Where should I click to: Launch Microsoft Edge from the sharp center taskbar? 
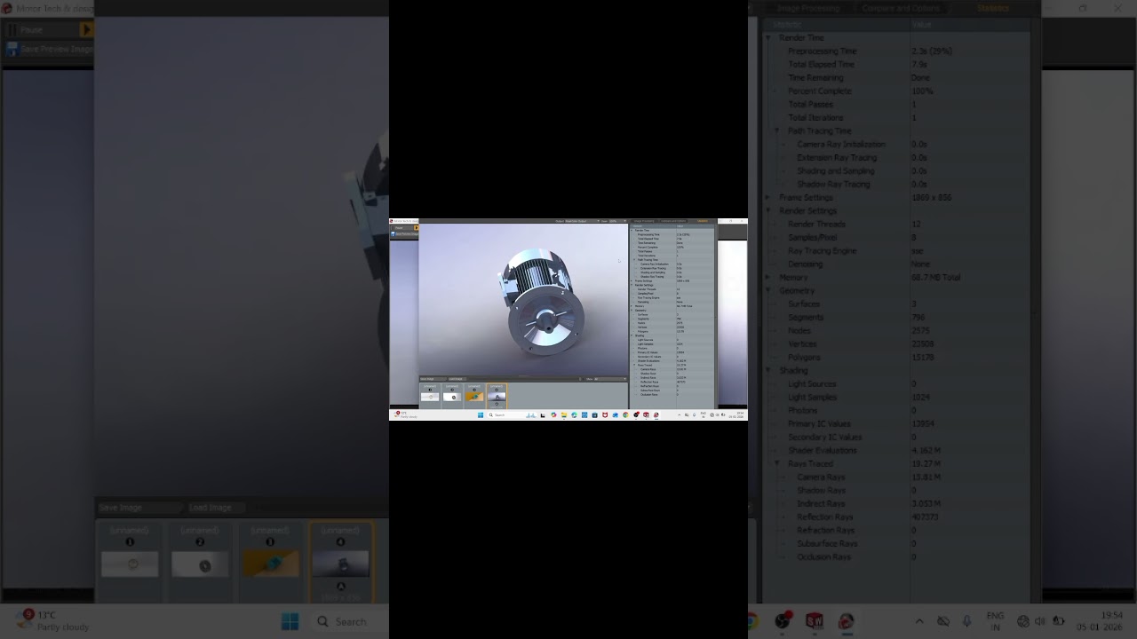574,415
